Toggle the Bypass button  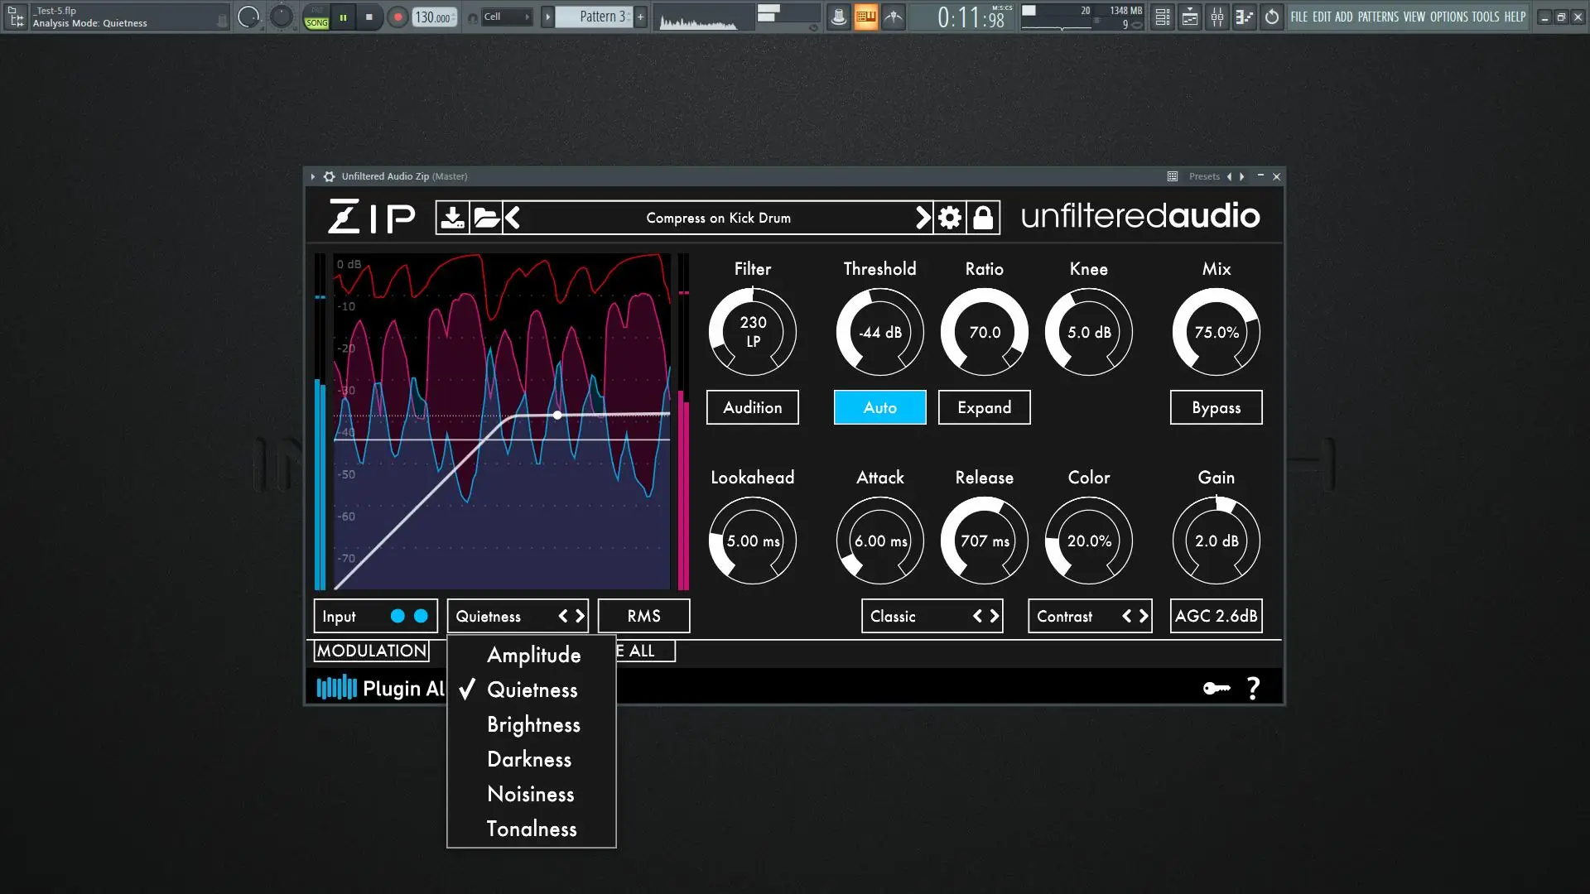pos(1216,407)
